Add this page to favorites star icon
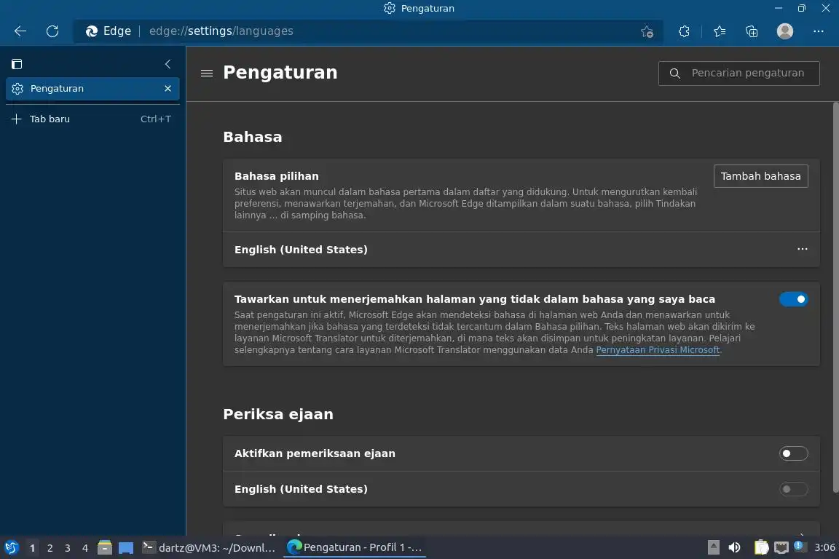839x559 pixels. [647, 31]
